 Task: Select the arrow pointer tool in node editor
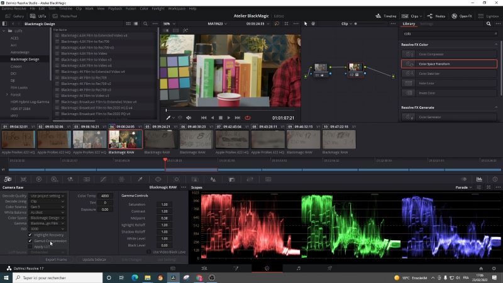point(306,24)
